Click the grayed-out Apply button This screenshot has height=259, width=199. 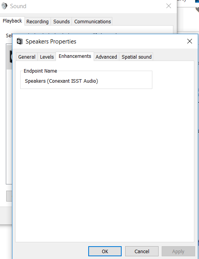point(178,251)
